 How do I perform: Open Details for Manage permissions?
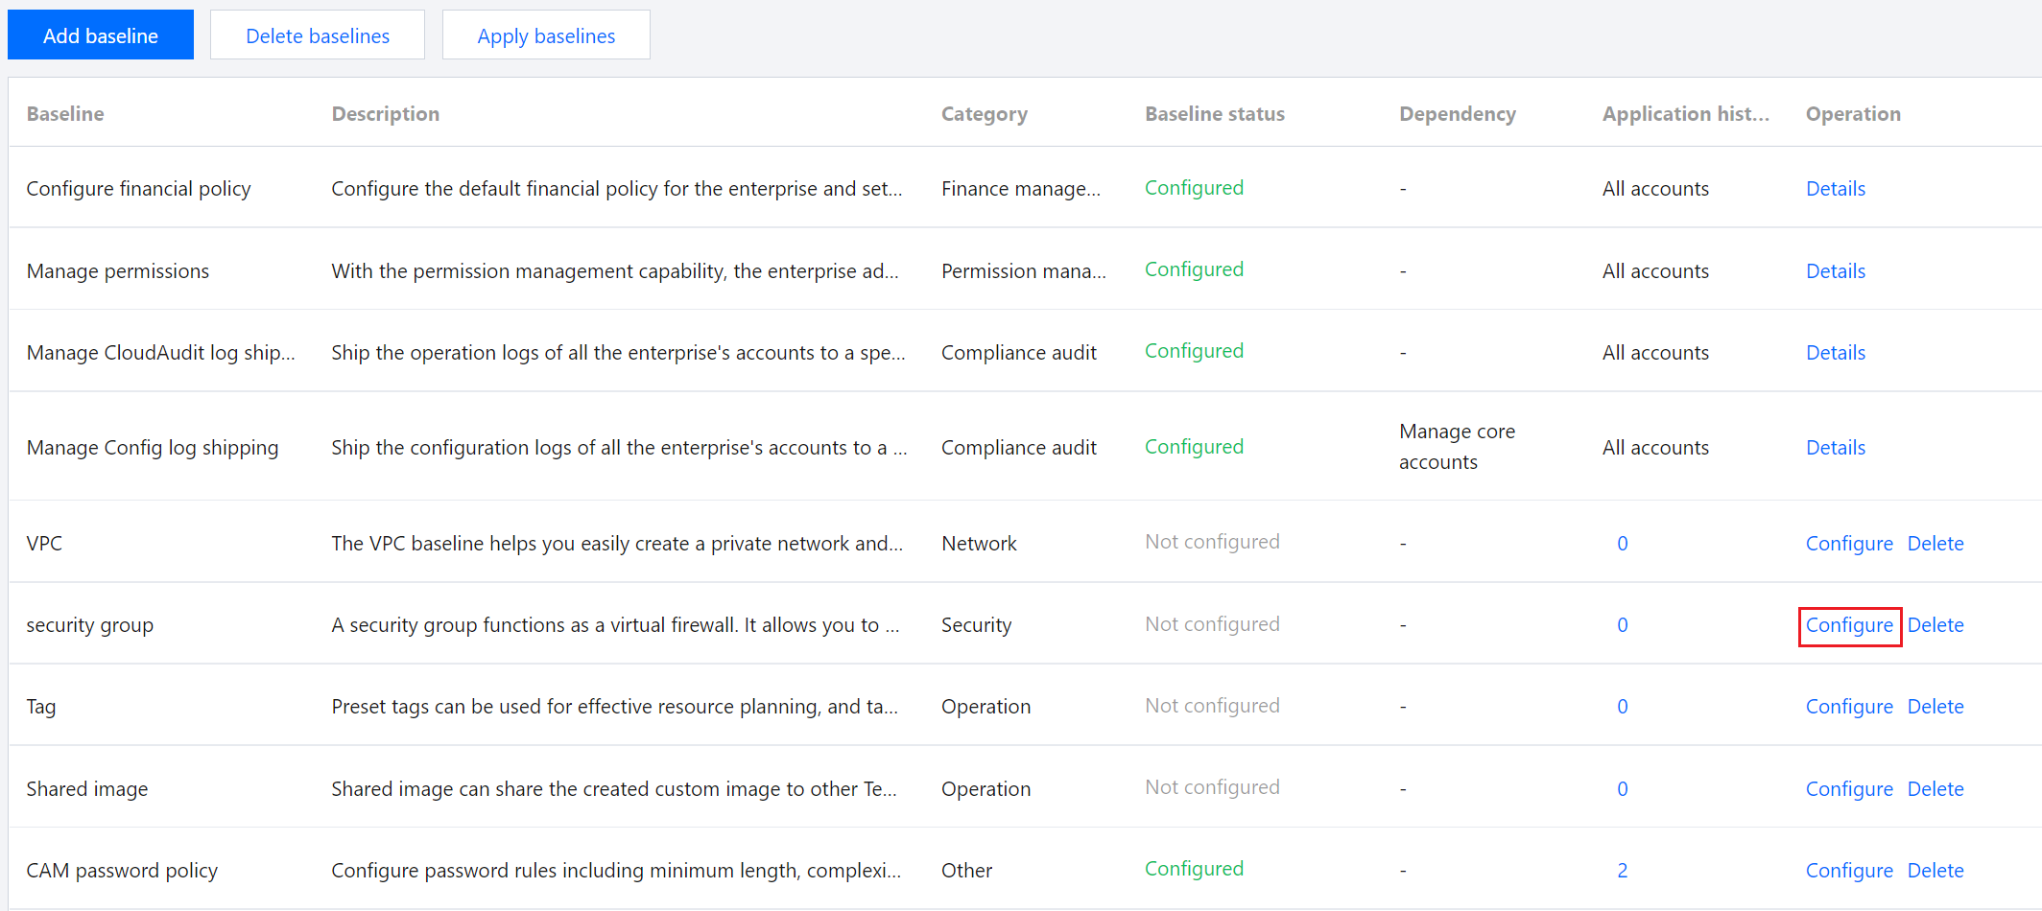(x=1835, y=271)
